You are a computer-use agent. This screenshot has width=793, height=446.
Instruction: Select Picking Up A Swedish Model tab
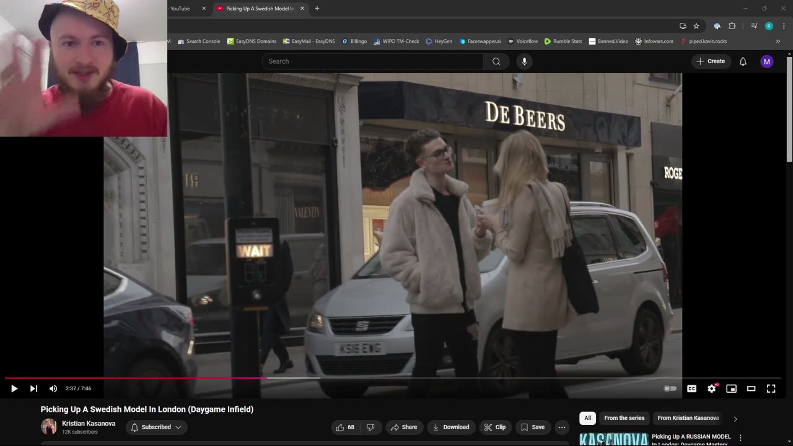260,9
